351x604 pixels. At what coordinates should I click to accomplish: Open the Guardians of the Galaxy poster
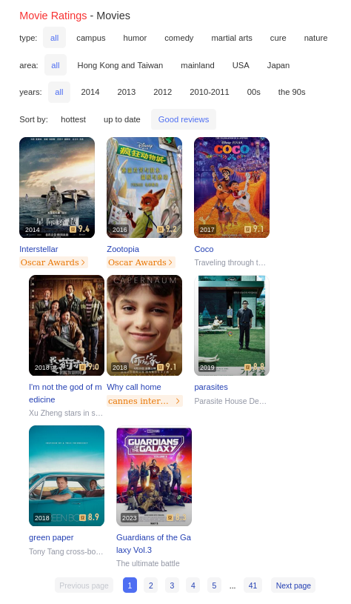coord(154,476)
